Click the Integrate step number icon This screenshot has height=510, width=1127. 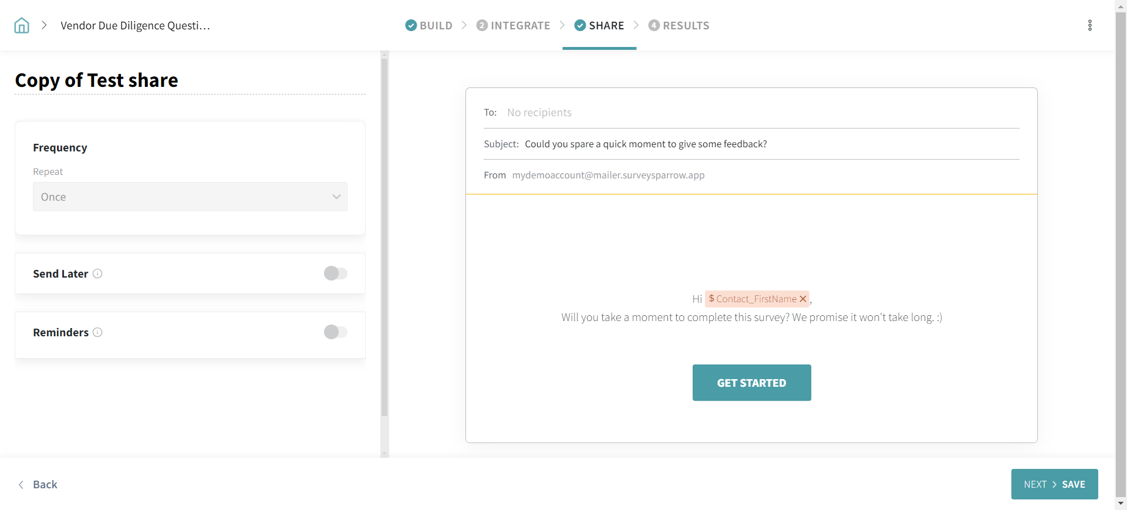(482, 25)
